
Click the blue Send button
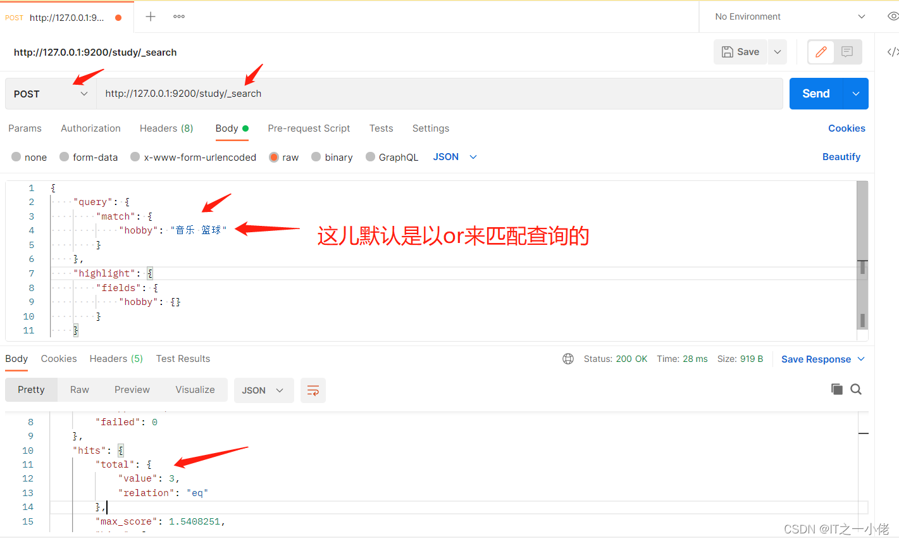(816, 94)
